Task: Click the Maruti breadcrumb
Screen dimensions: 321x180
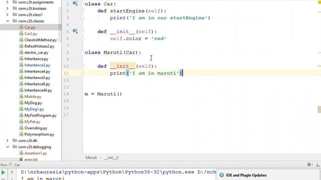Action: (x=91, y=157)
